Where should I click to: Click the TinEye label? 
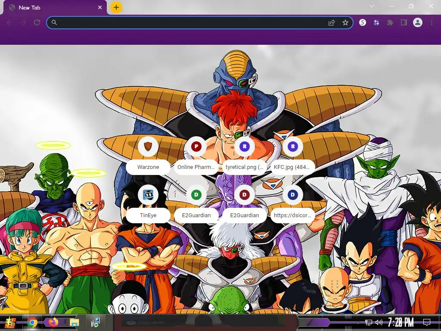coord(148,215)
